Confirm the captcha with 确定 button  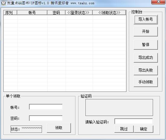point(144,129)
